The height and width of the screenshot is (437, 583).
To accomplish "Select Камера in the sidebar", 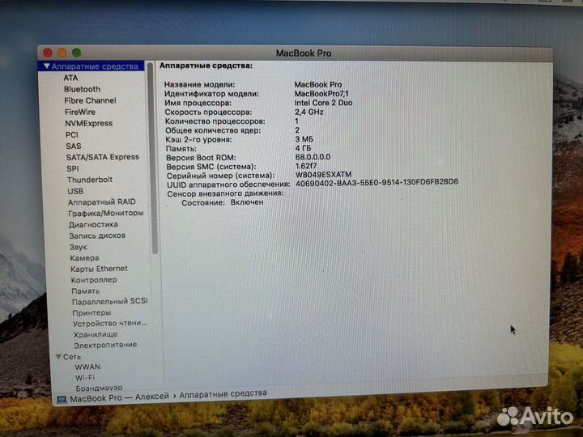I will [85, 258].
